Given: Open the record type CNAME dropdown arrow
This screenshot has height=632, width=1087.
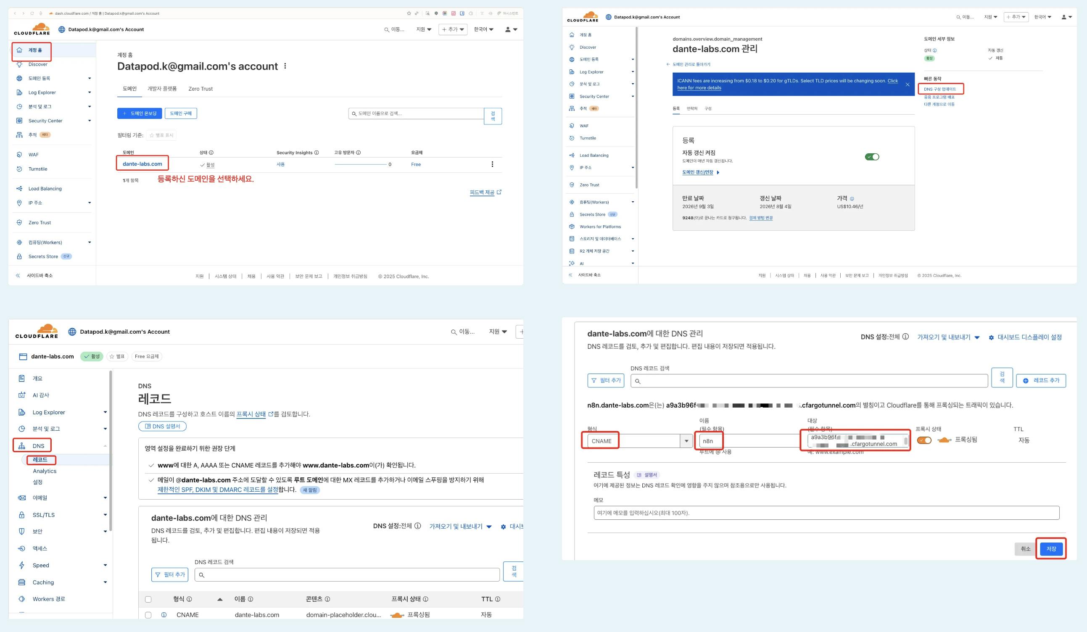Looking at the screenshot, I should [686, 441].
